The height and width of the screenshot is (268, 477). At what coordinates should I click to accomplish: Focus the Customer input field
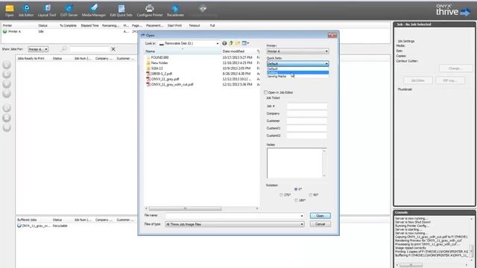point(307,121)
